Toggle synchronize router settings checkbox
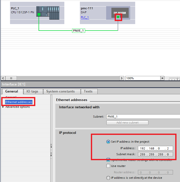This screenshot has height=182, width=180. pyautogui.click(x=108, y=160)
